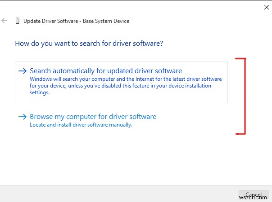272x202 pixels.
Task: Click the 'How do you want to search' heading
Action: (x=89, y=44)
